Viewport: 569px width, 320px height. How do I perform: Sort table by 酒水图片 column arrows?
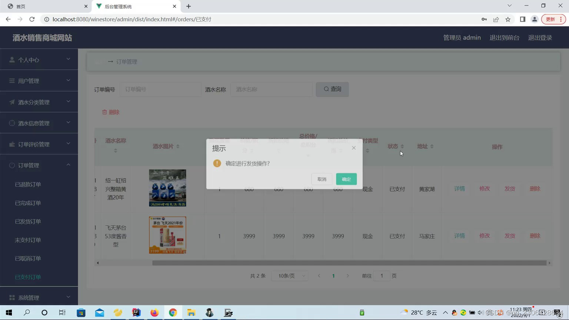(178, 146)
